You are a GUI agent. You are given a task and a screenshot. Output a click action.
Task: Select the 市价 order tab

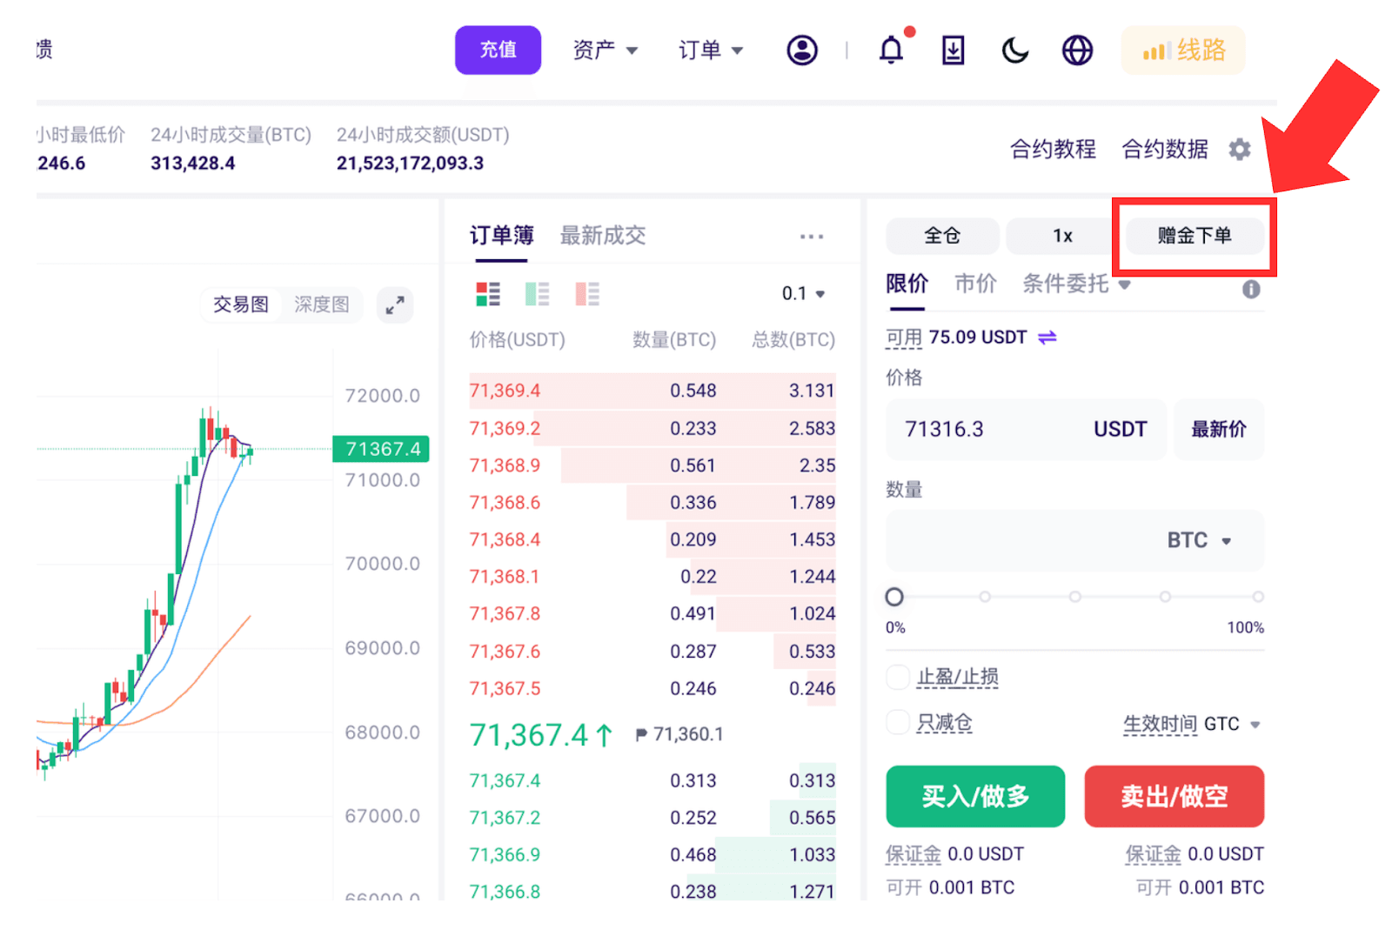(x=975, y=284)
